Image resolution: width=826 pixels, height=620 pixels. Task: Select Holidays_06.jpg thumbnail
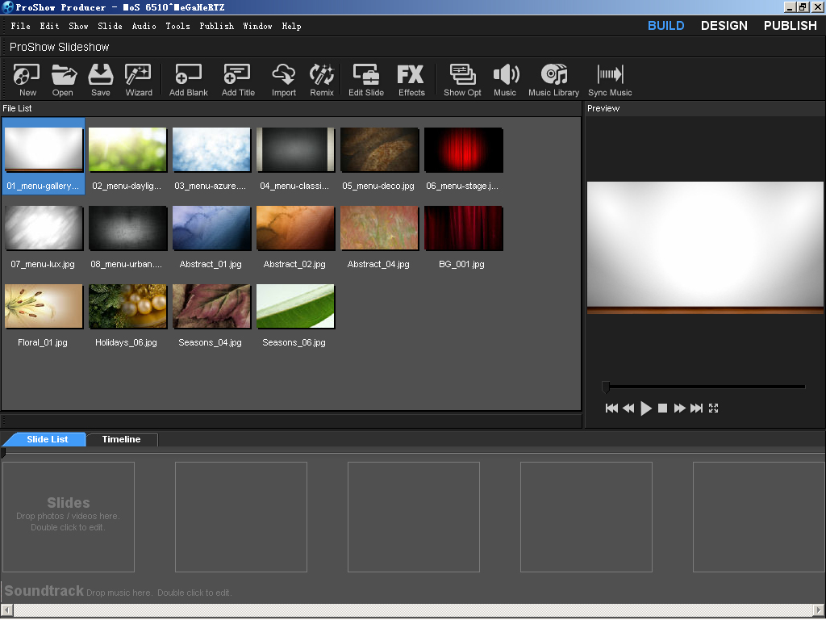click(x=127, y=307)
